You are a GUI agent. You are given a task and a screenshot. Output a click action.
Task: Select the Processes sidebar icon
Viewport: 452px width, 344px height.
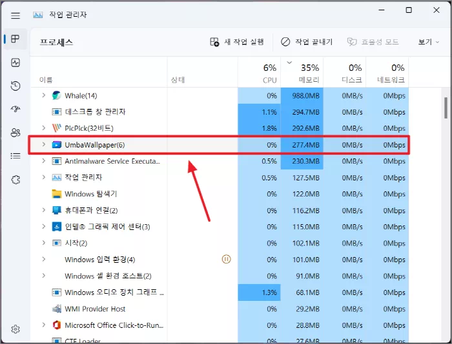pyautogui.click(x=15, y=39)
